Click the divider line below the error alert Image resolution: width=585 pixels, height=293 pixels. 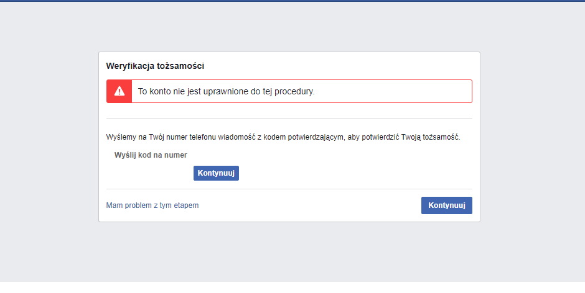(x=289, y=118)
